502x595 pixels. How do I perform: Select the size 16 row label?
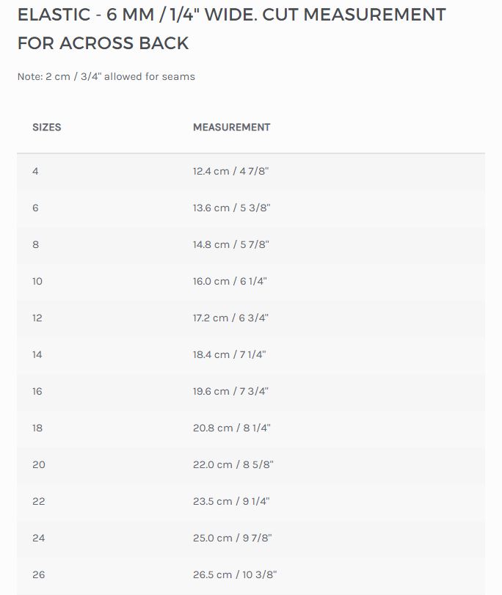pos(37,391)
